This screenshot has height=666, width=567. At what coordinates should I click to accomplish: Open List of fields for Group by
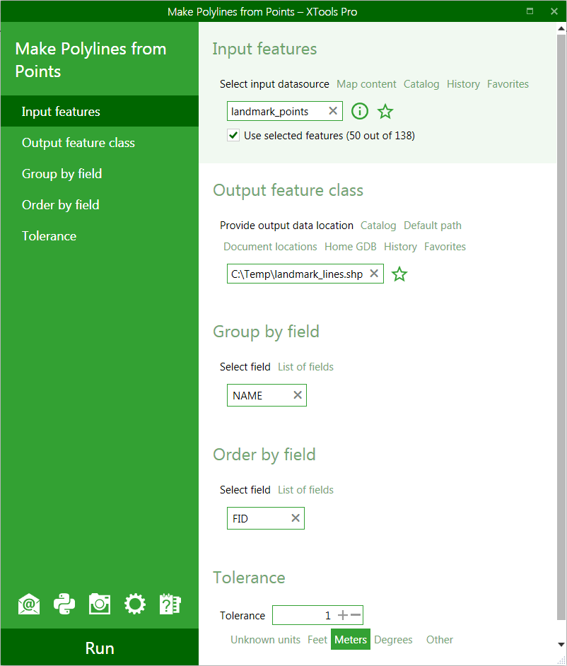click(x=305, y=367)
